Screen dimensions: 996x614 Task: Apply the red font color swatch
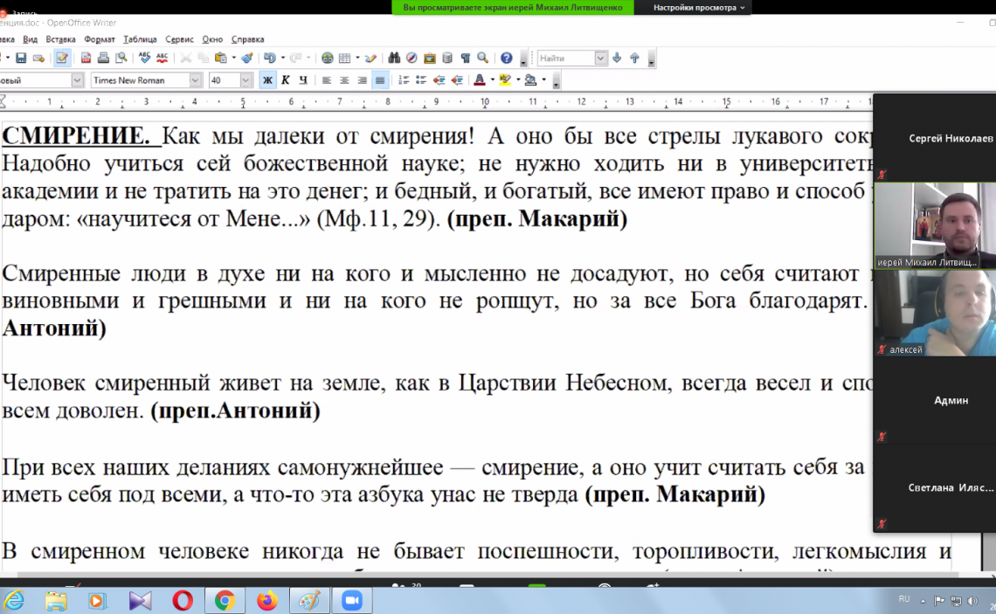click(479, 80)
